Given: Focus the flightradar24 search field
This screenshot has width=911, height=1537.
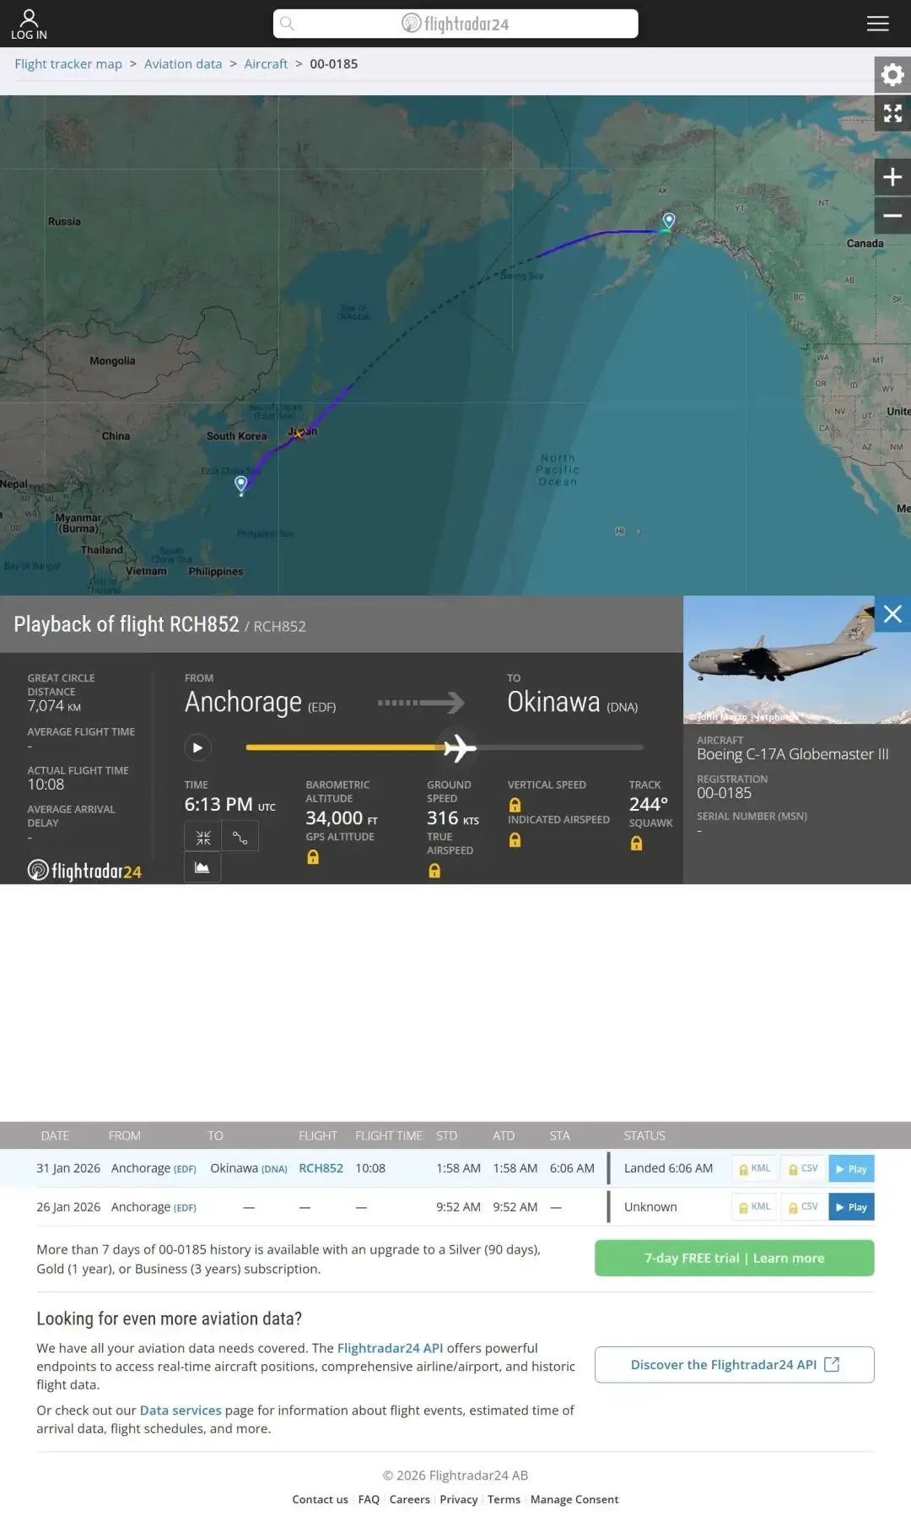Looking at the screenshot, I should (455, 24).
